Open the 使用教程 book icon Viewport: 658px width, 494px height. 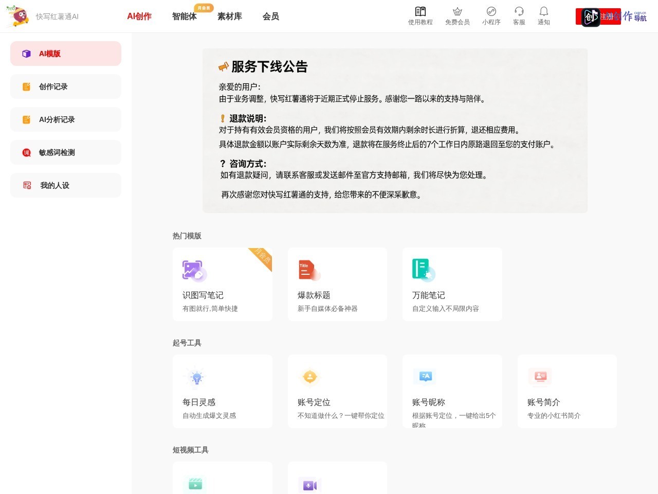[421, 11]
